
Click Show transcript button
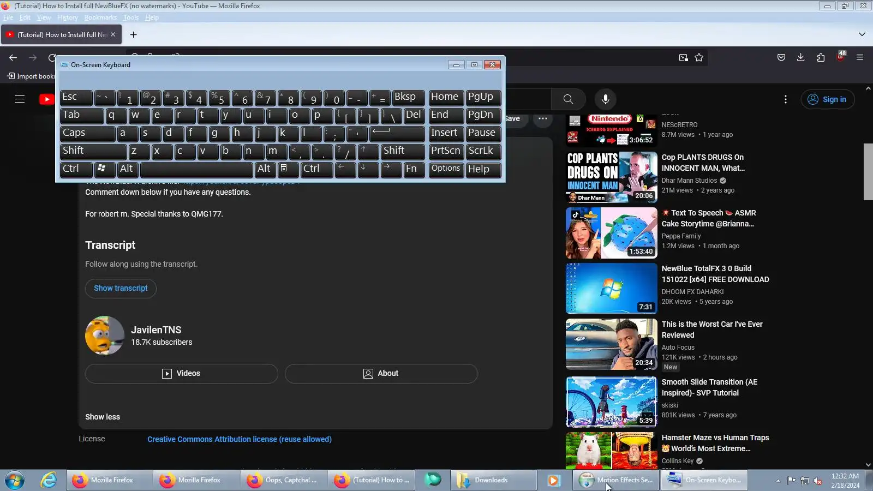(121, 289)
